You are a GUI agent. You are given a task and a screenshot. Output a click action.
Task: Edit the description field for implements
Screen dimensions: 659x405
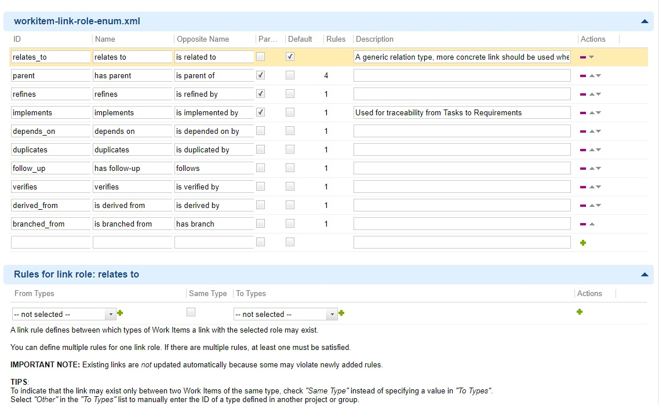coord(462,112)
